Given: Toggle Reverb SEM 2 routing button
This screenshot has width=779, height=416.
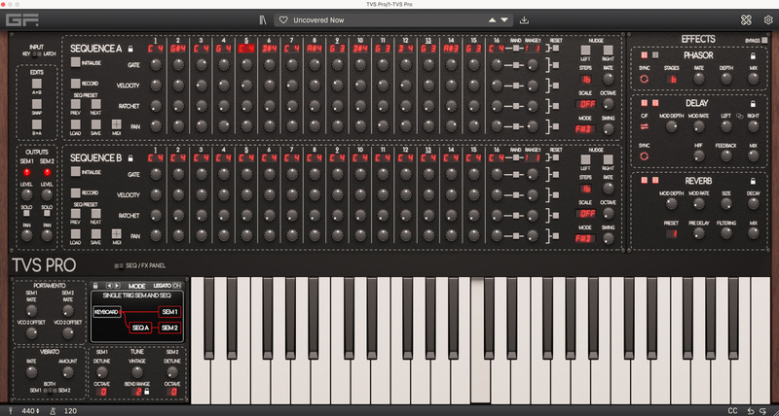Looking at the screenshot, I should pos(654,181).
